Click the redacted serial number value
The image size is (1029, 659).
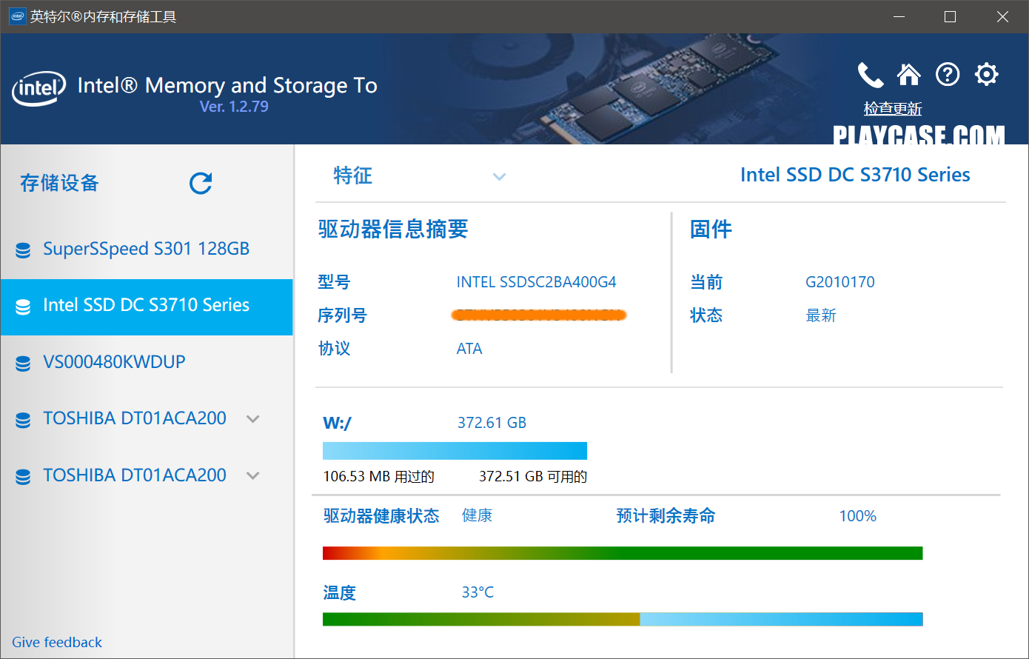(539, 315)
